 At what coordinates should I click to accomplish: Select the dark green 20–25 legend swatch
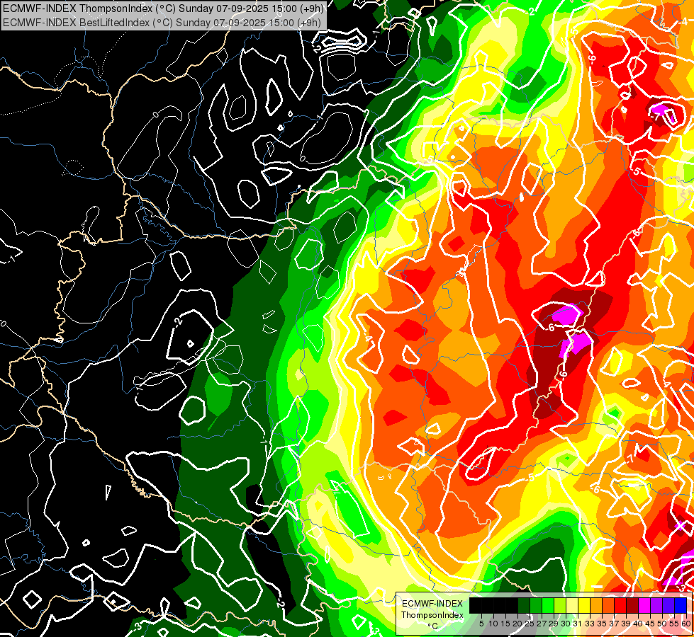(524, 605)
